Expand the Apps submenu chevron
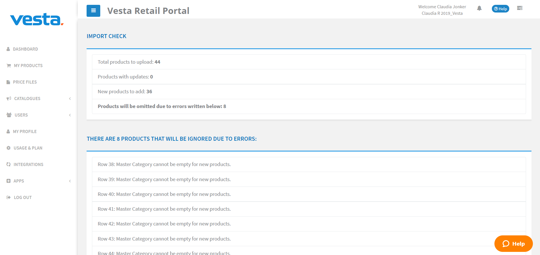The width and height of the screenshot is (540, 255). click(x=70, y=181)
